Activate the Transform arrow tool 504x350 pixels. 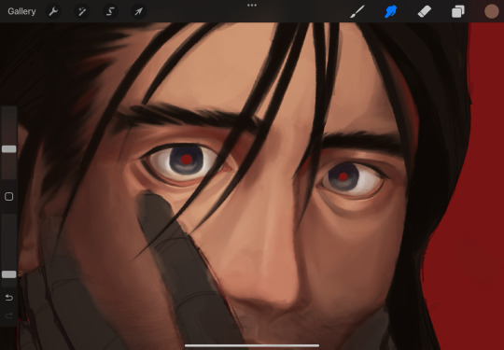(138, 12)
